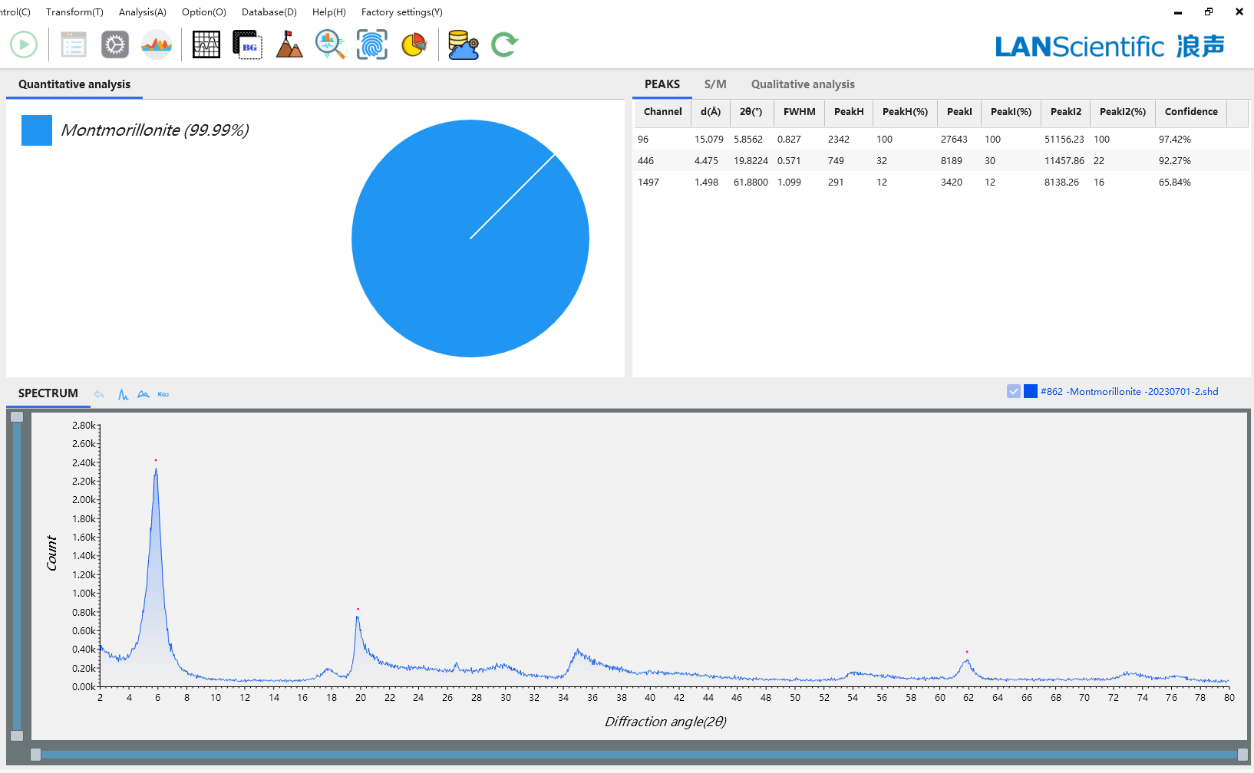
Task: Switch to the S/M tab
Action: coord(714,84)
